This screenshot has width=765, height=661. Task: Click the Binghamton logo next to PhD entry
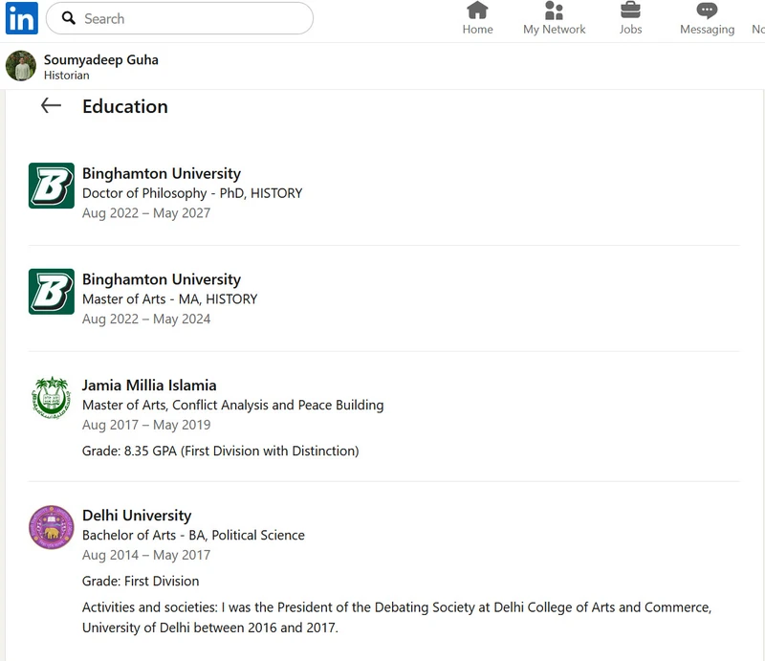click(x=52, y=186)
